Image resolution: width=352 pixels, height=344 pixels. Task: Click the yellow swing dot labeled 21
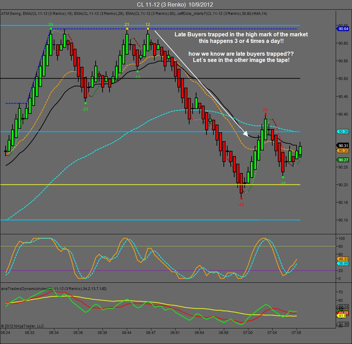tap(127, 29)
